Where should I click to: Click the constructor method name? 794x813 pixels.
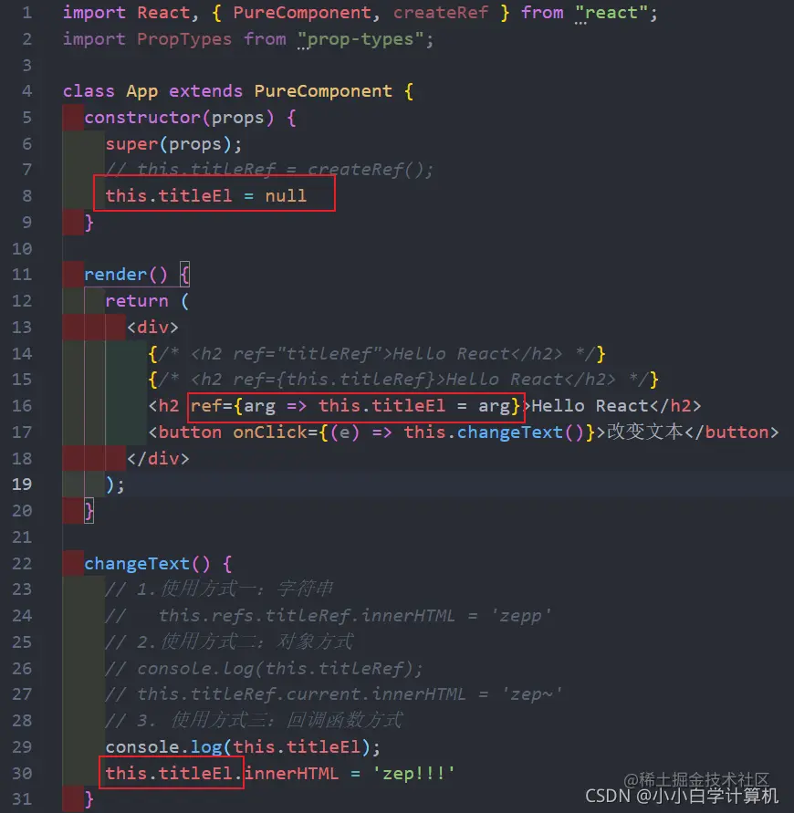[x=142, y=118]
